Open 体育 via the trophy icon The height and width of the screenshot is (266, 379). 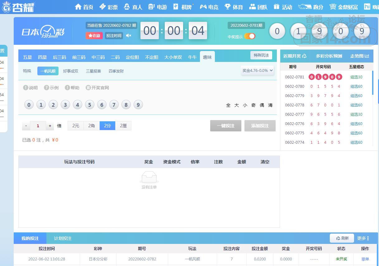point(227,7)
